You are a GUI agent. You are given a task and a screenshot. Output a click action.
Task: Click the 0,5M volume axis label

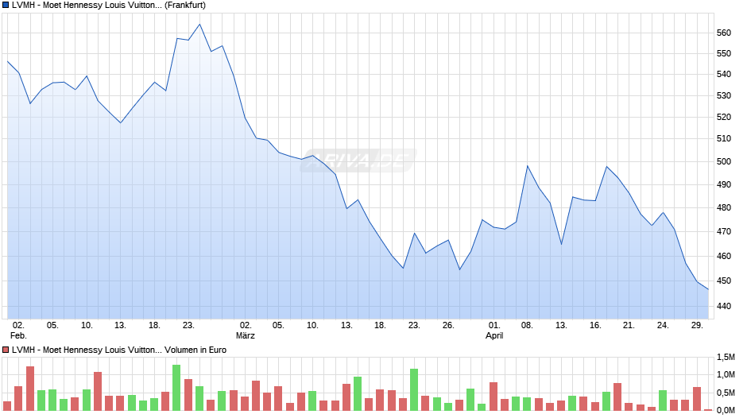click(x=726, y=393)
